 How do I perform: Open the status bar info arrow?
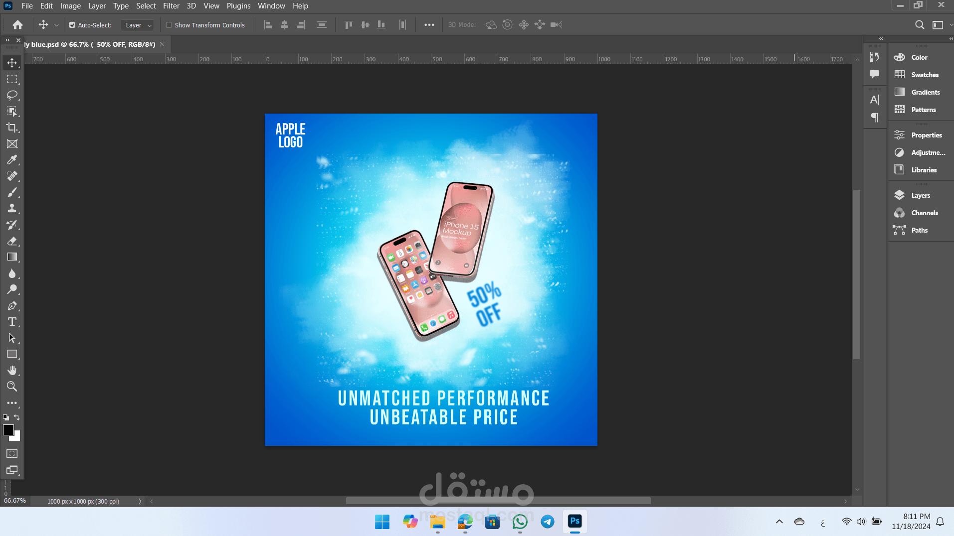pos(140,501)
